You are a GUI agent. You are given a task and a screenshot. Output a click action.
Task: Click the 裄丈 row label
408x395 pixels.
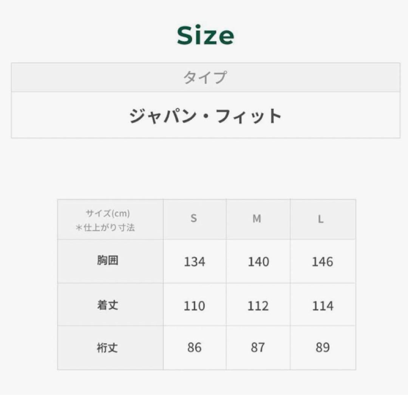(108, 347)
